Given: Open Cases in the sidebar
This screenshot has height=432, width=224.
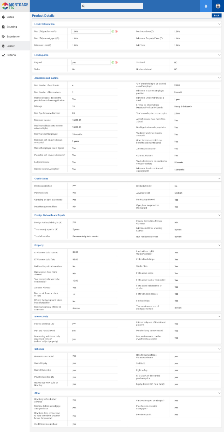Looking at the screenshot, I should [10, 17].
